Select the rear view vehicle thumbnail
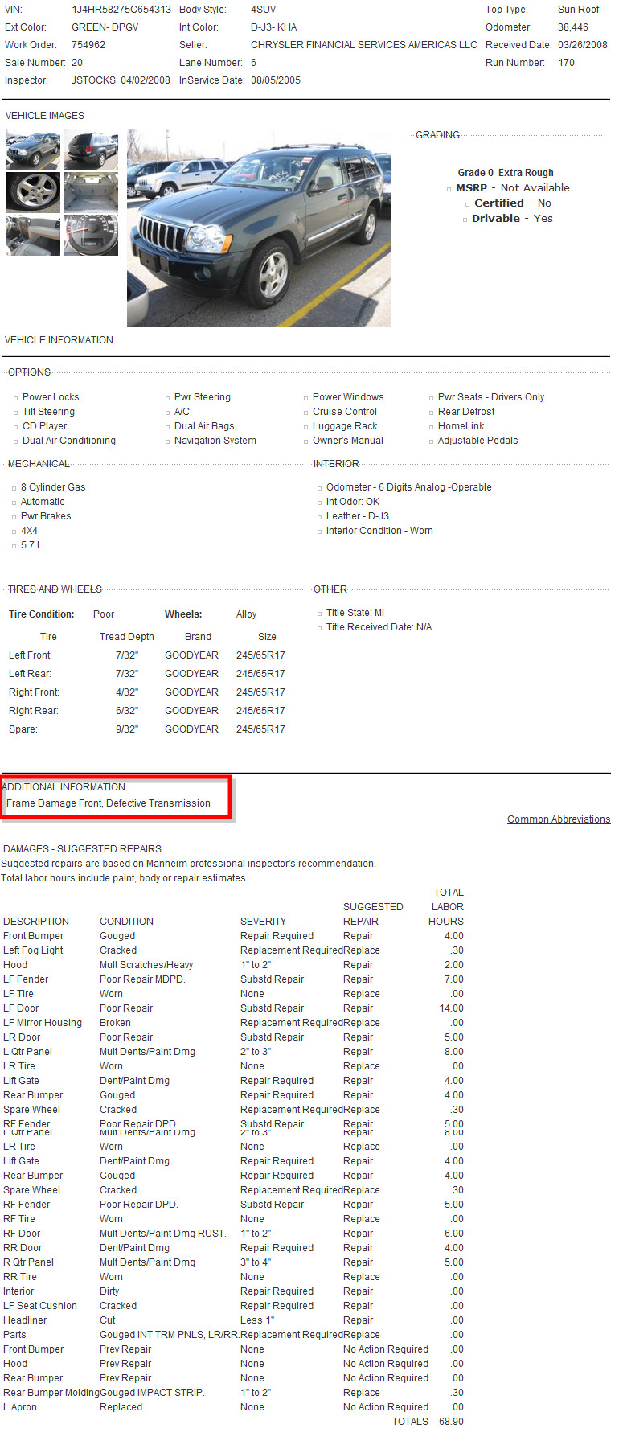 click(x=91, y=150)
